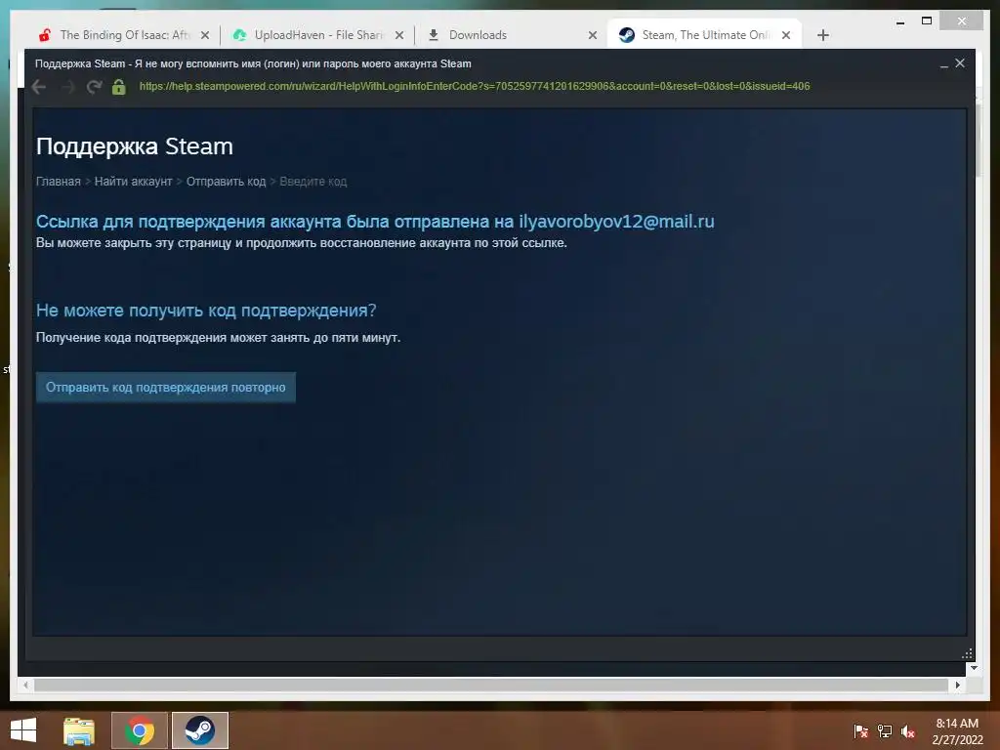Switch to The Binding Of Isaac tab
Image resolution: width=1000 pixels, height=750 pixels.
point(124,35)
